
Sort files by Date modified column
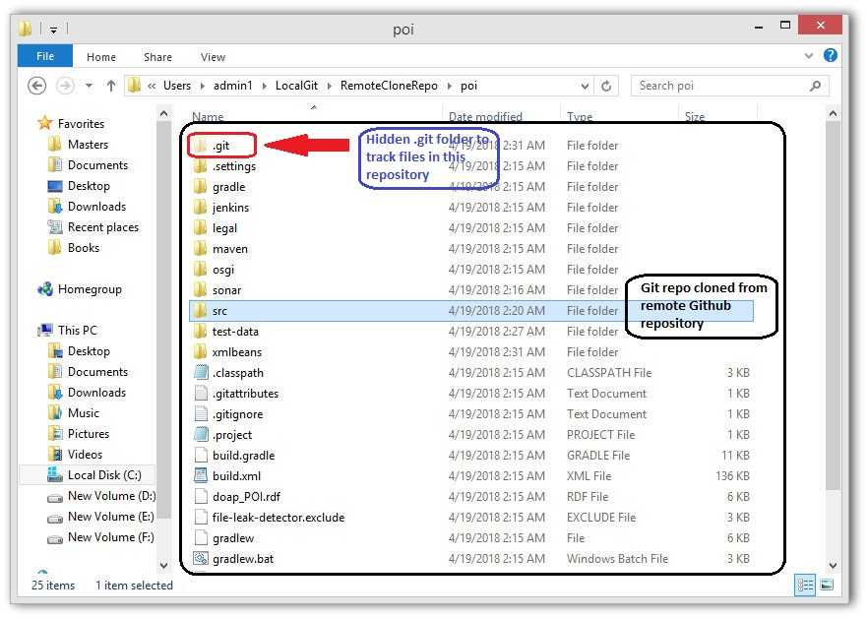point(485,117)
